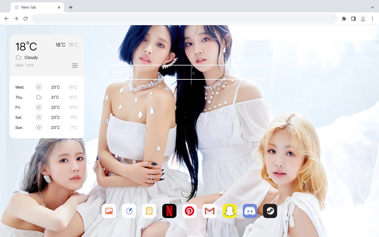Viewport: 379px width, 237px height.
Task: Open the Discord shortcut
Action: [x=250, y=211]
